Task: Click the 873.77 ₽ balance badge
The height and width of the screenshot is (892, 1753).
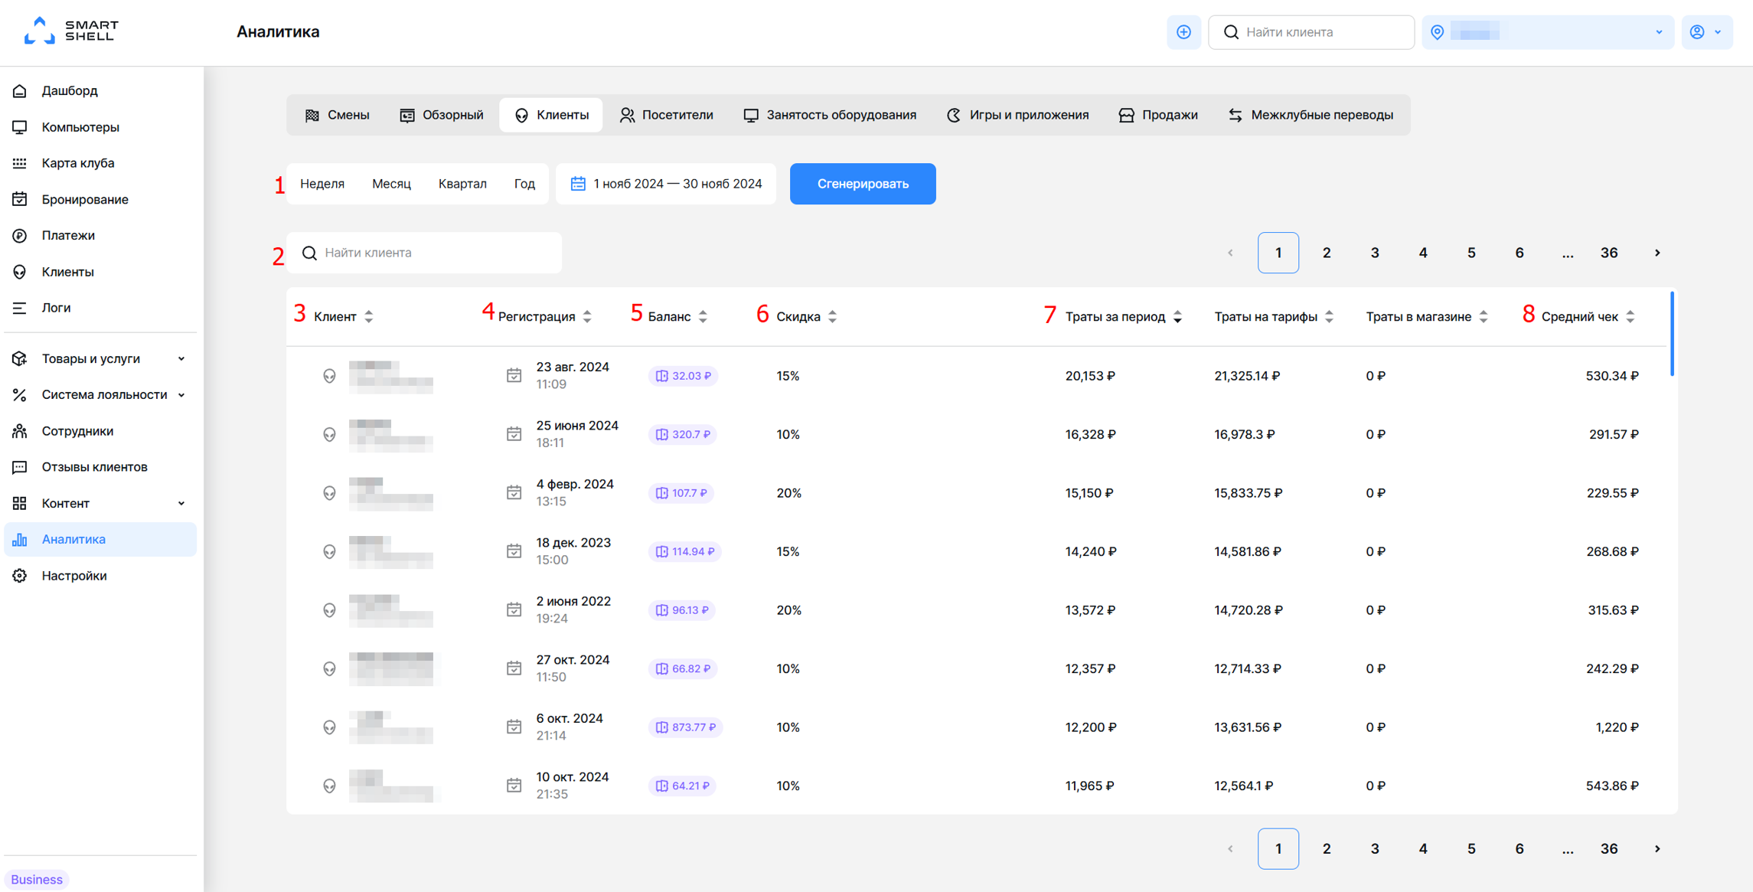Action: (685, 727)
